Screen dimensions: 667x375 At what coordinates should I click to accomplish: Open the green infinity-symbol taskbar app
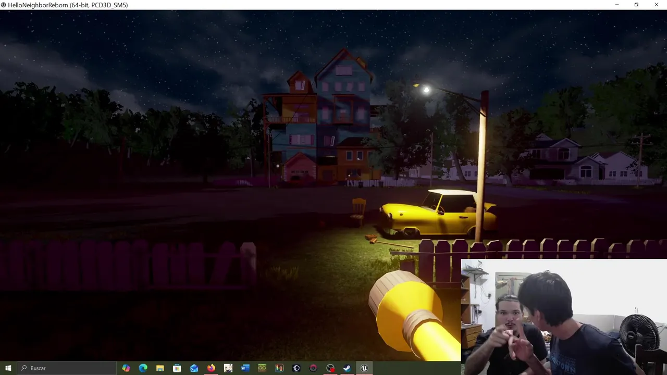pos(262,368)
